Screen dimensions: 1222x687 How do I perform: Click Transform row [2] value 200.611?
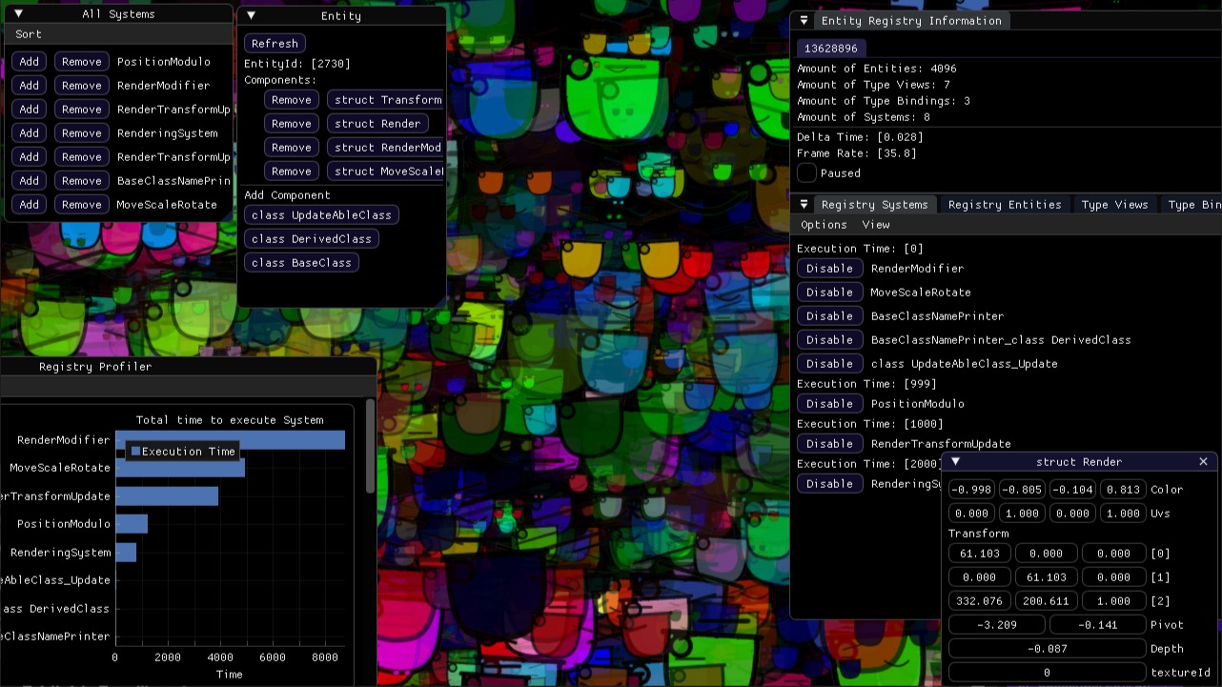(x=1047, y=600)
